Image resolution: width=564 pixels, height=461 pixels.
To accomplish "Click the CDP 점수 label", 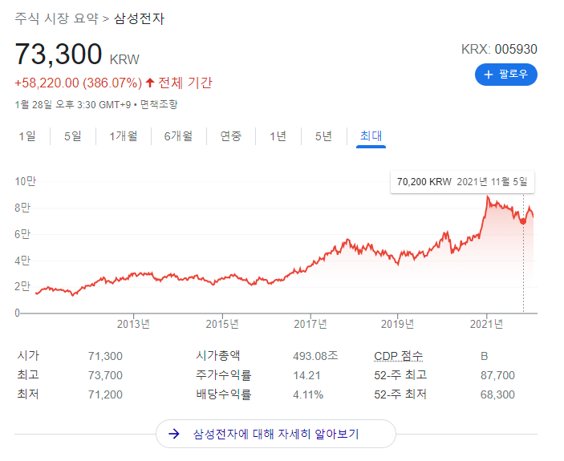I will pos(398,356).
